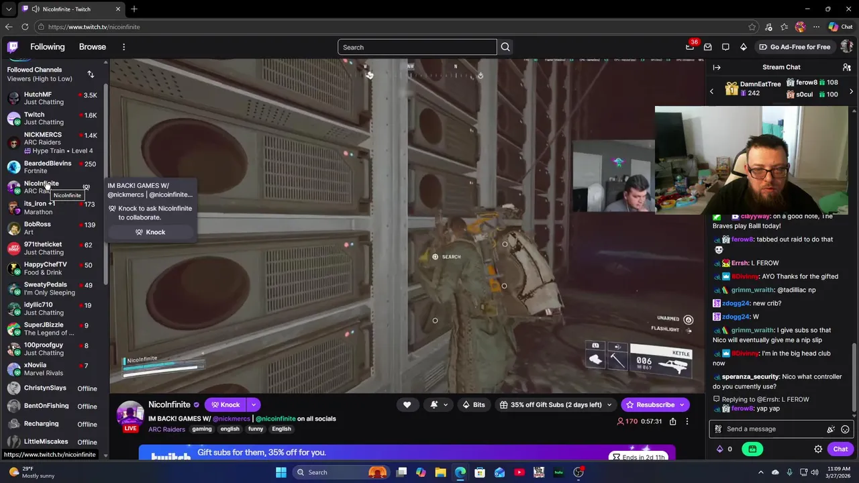This screenshot has height=483, width=859.
Task: Open stream more options vertical dots
Action: tap(687, 421)
